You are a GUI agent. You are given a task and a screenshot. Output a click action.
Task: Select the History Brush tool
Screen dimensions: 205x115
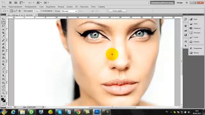(3, 50)
